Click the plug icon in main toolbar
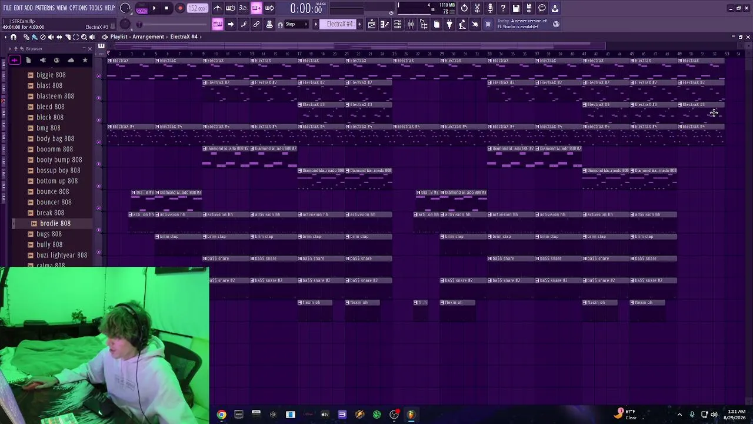The width and height of the screenshot is (753, 424). (449, 24)
